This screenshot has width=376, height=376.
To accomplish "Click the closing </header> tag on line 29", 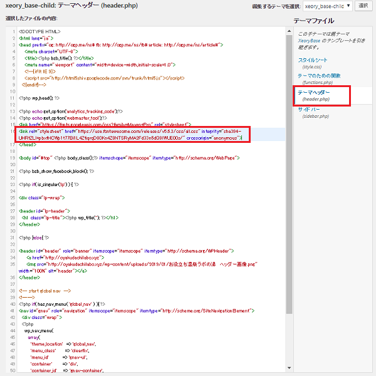I will pyautogui.click(x=29, y=224).
